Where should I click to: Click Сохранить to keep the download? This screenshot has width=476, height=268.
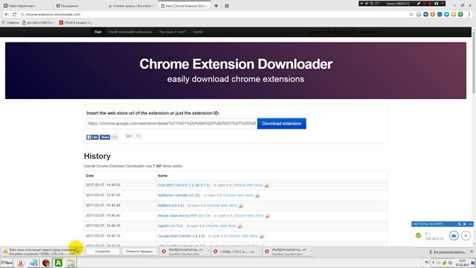click(x=103, y=252)
